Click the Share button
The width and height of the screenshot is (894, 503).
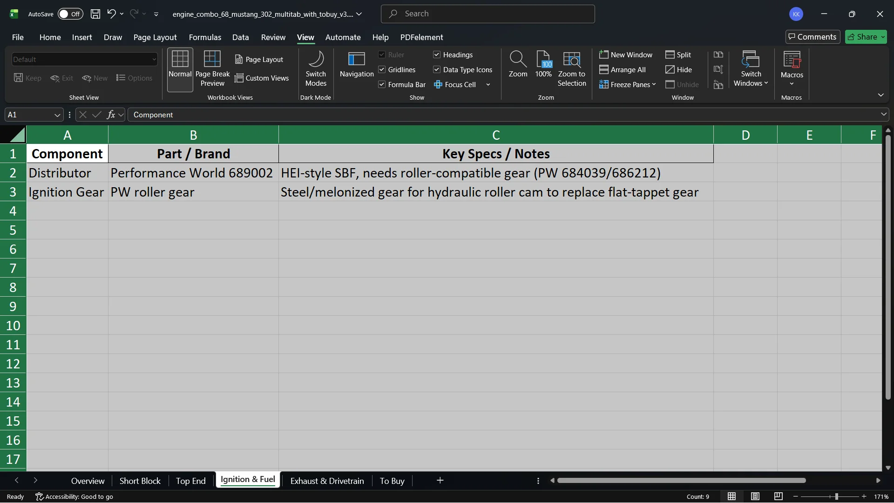(866, 37)
